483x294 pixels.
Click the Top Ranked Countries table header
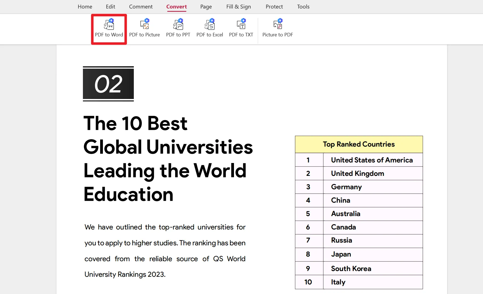[x=359, y=144]
